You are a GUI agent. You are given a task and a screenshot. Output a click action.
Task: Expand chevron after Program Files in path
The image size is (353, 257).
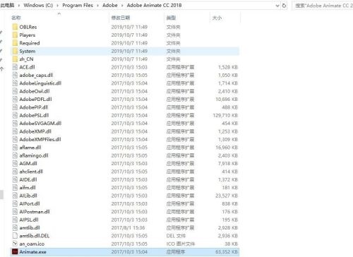(x=97, y=6)
